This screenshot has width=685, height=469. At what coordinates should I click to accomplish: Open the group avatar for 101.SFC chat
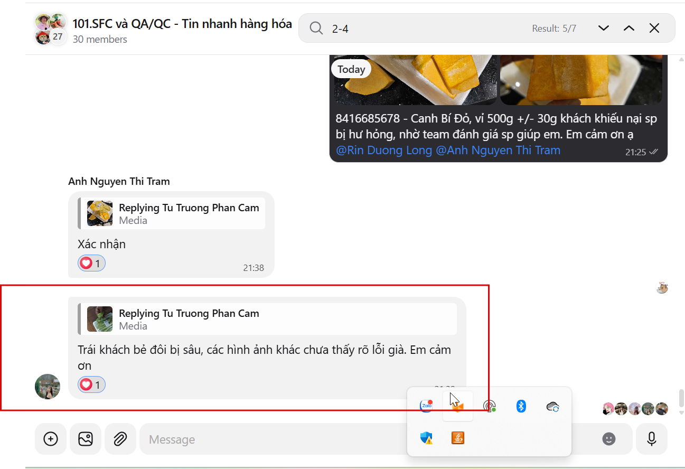click(51, 29)
